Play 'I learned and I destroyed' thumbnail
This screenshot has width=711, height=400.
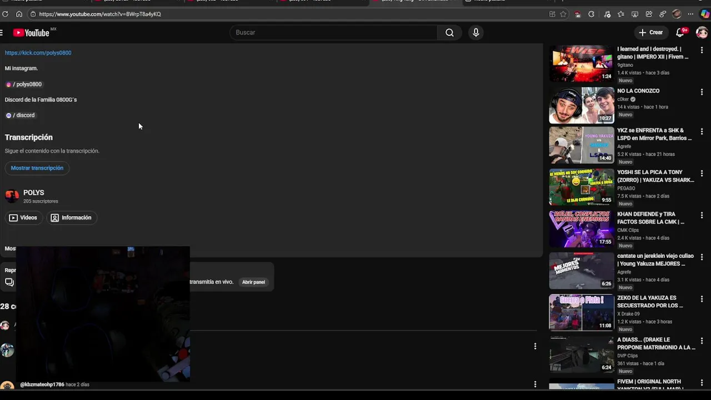582,63
